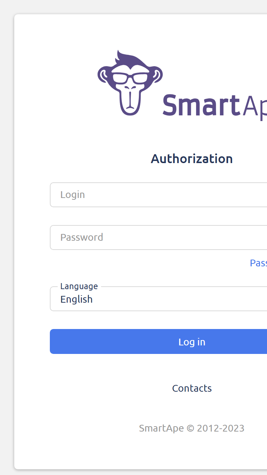The image size is (267, 475).
Task: Click the bold "Smart" wordmark text
Action: (200, 105)
